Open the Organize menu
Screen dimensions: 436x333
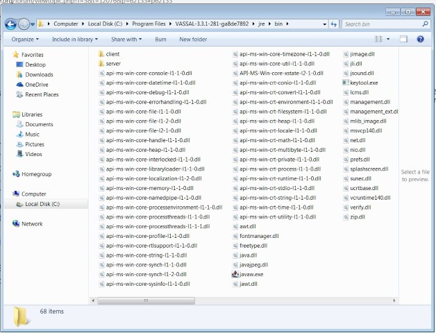point(25,40)
